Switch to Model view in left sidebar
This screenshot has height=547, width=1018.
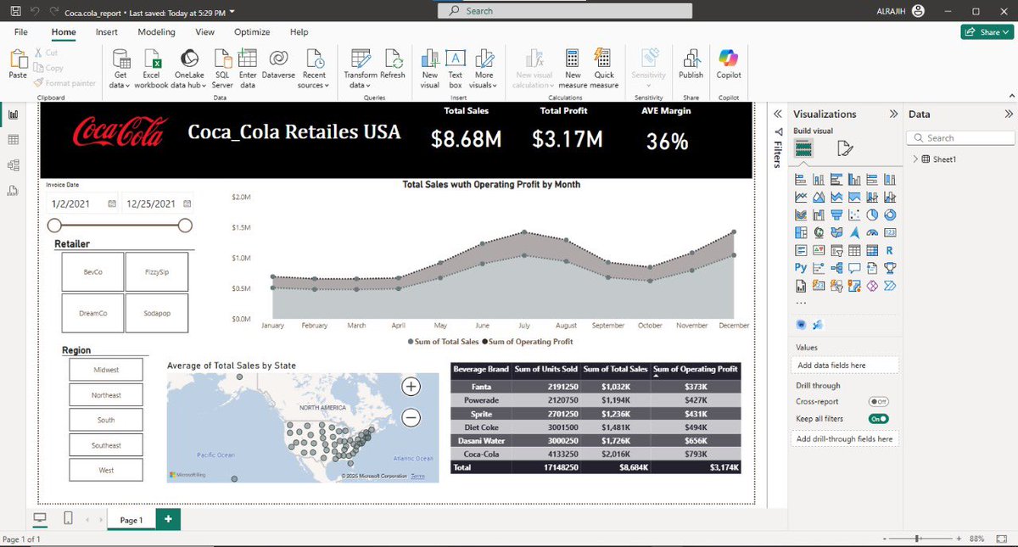pos(13,165)
